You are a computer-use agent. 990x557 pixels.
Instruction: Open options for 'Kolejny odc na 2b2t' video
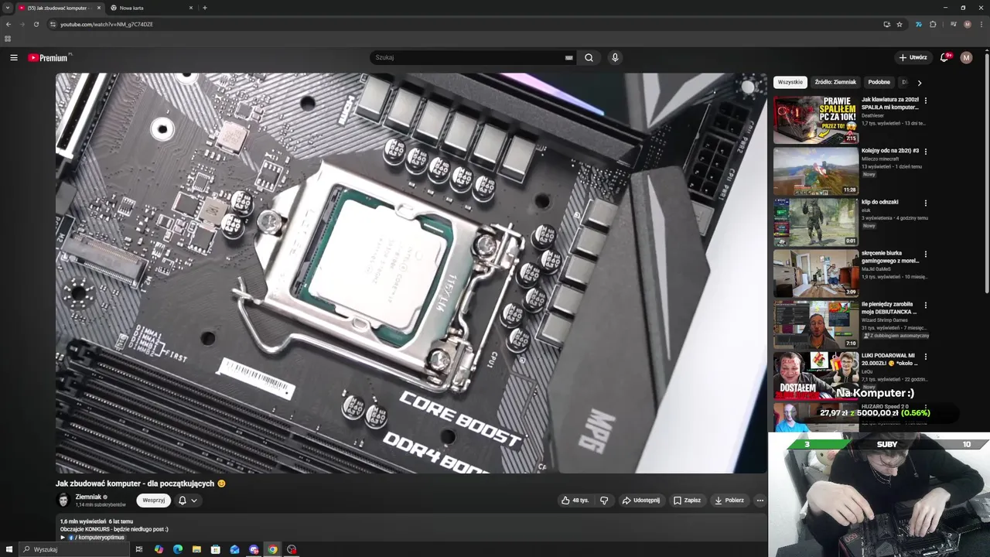pyautogui.click(x=926, y=151)
